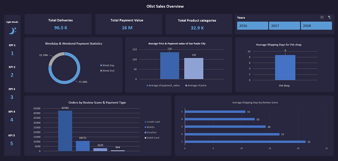Click Orders by Review Score & Payment Type title

[x=97, y=103]
